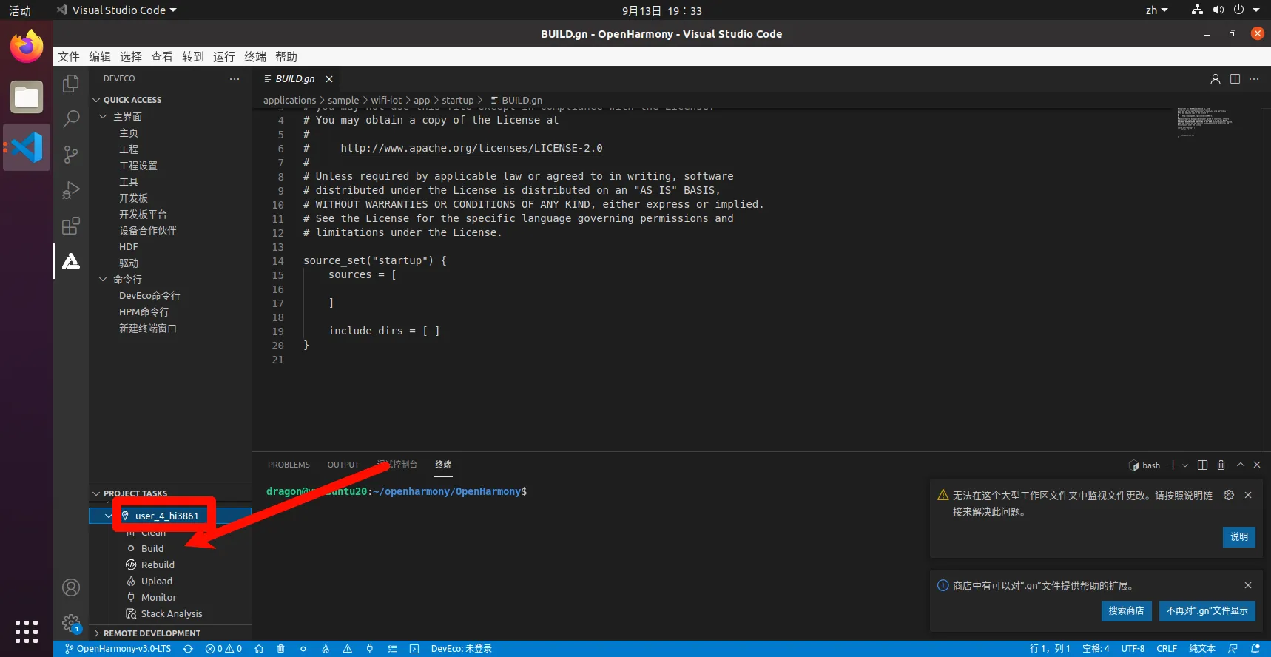
Task: Click the 搜索商店 button
Action: [x=1125, y=610]
